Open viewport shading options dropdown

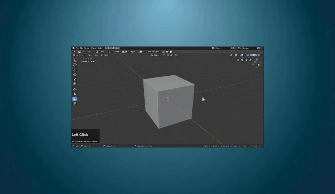tap(261, 55)
